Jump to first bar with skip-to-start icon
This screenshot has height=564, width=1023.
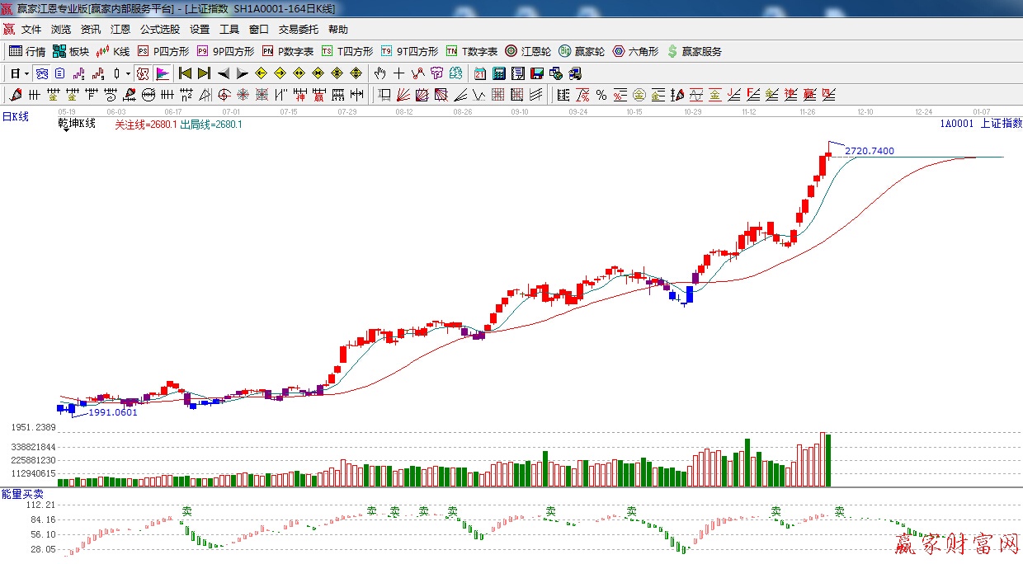click(x=185, y=73)
